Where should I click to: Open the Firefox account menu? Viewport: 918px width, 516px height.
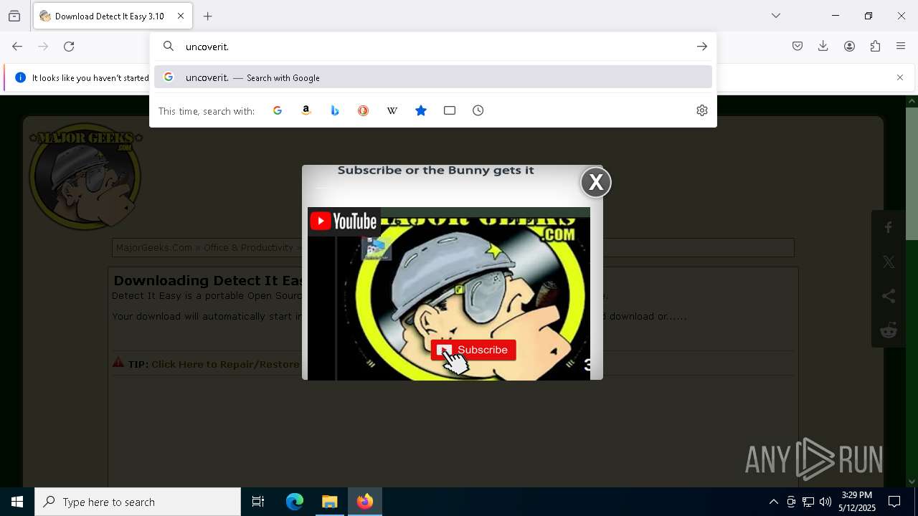point(849,47)
